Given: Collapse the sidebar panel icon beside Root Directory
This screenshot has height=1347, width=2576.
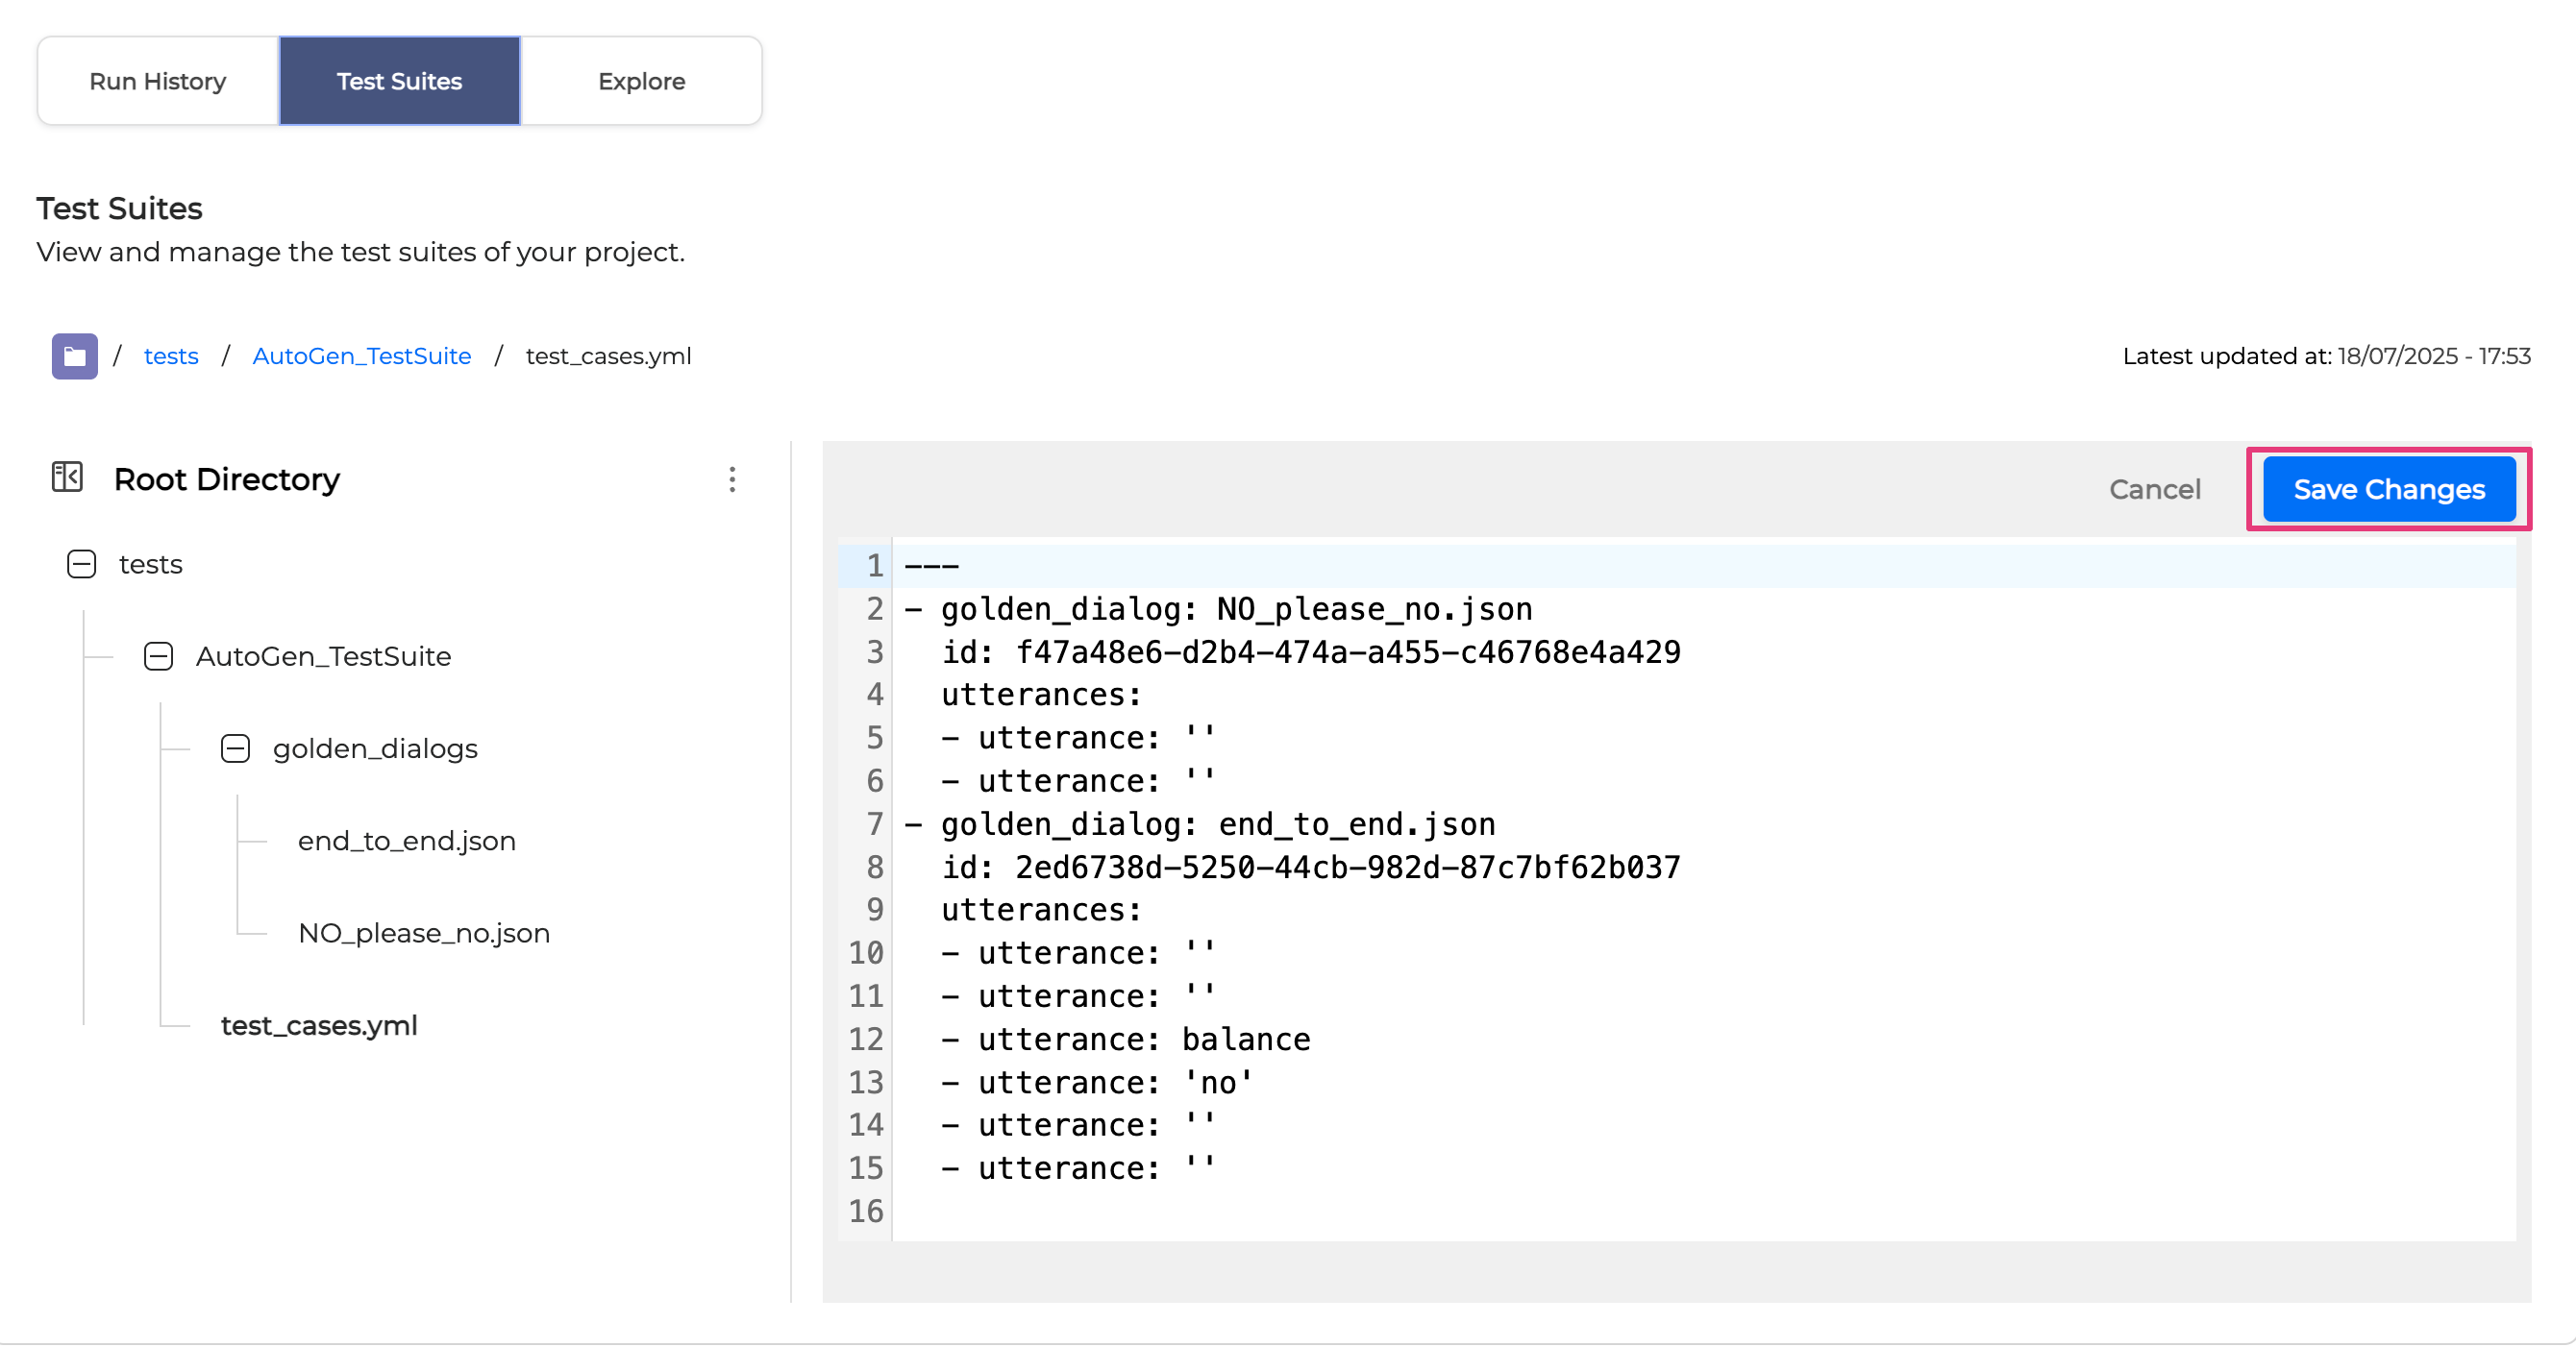Looking at the screenshot, I should tap(67, 478).
